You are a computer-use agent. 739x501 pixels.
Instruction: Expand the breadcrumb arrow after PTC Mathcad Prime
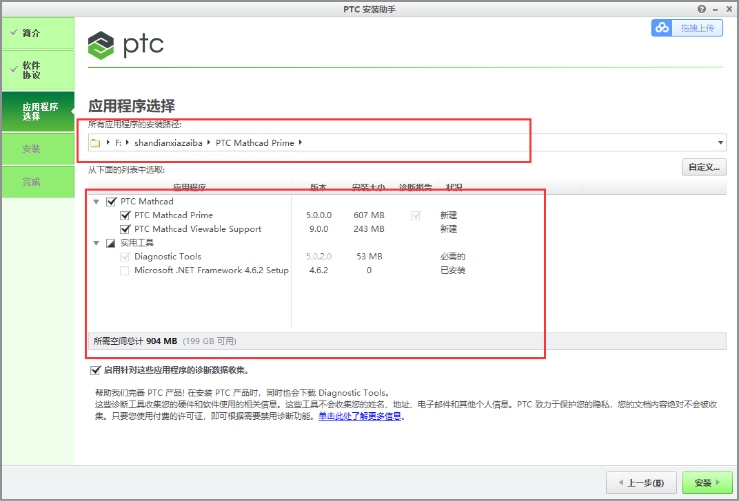[301, 142]
